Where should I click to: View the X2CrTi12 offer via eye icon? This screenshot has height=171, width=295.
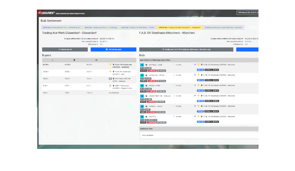point(142,117)
